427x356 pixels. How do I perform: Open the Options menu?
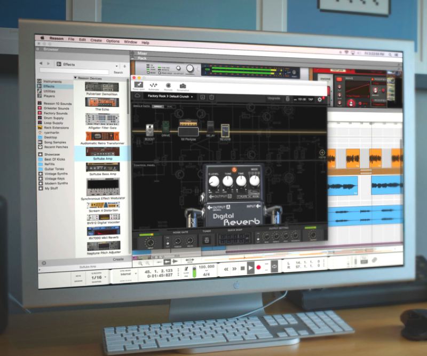click(113, 41)
